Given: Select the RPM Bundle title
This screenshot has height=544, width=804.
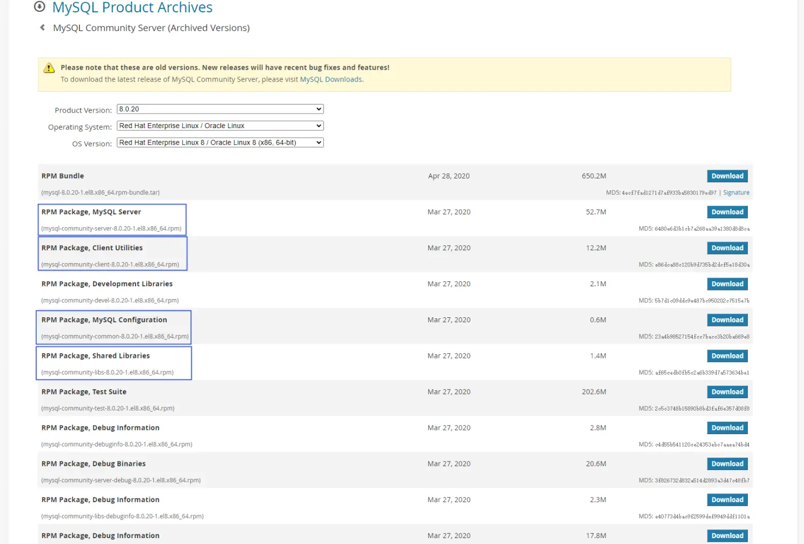Looking at the screenshot, I should 63,176.
